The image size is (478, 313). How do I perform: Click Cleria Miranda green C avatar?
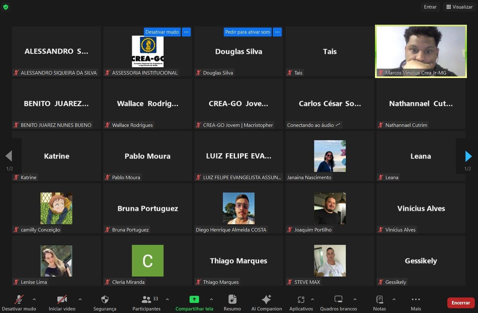coord(148,261)
